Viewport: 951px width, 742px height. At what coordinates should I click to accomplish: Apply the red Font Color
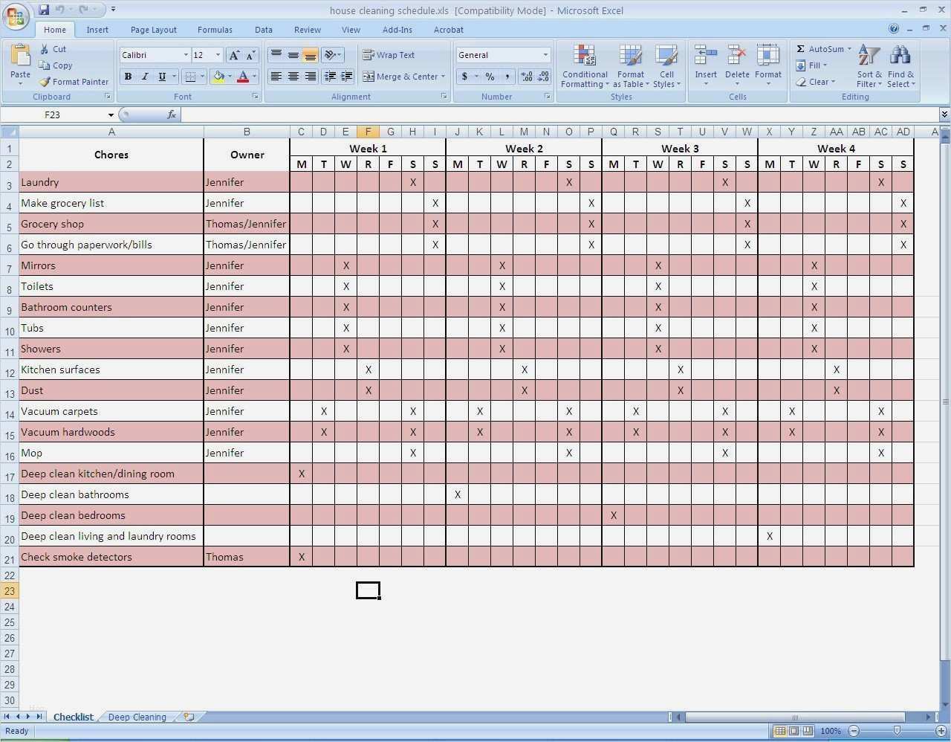pos(243,77)
